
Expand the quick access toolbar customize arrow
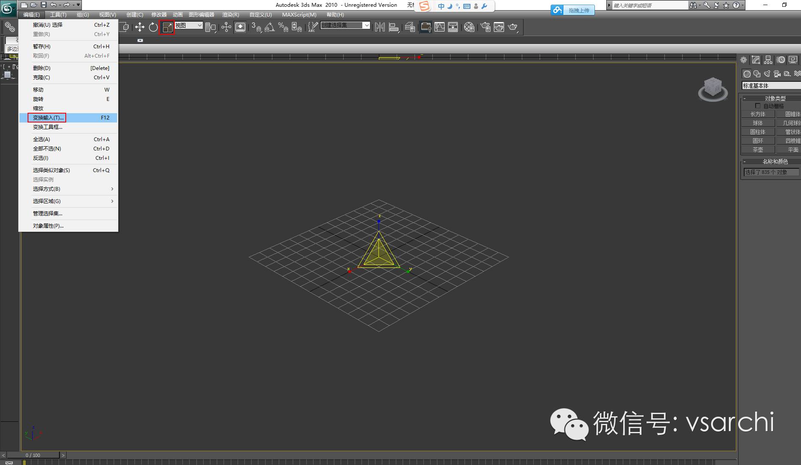pos(78,5)
